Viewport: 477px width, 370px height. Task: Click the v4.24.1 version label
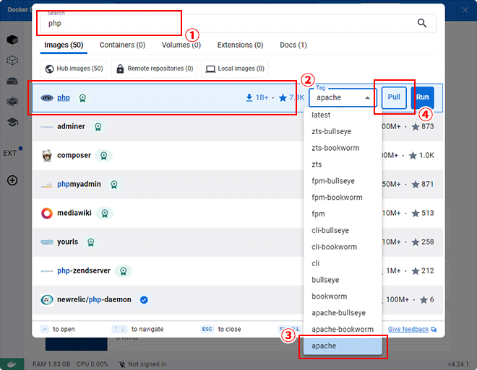pos(458,364)
